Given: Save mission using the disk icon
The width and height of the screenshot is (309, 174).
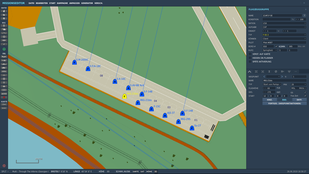Looking at the screenshot, I should click(4, 19).
